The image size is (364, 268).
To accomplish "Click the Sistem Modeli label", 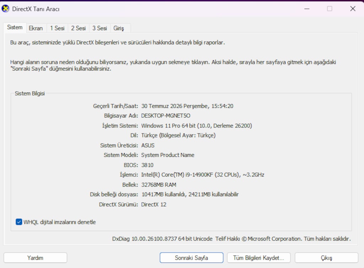I will (x=121, y=155).
